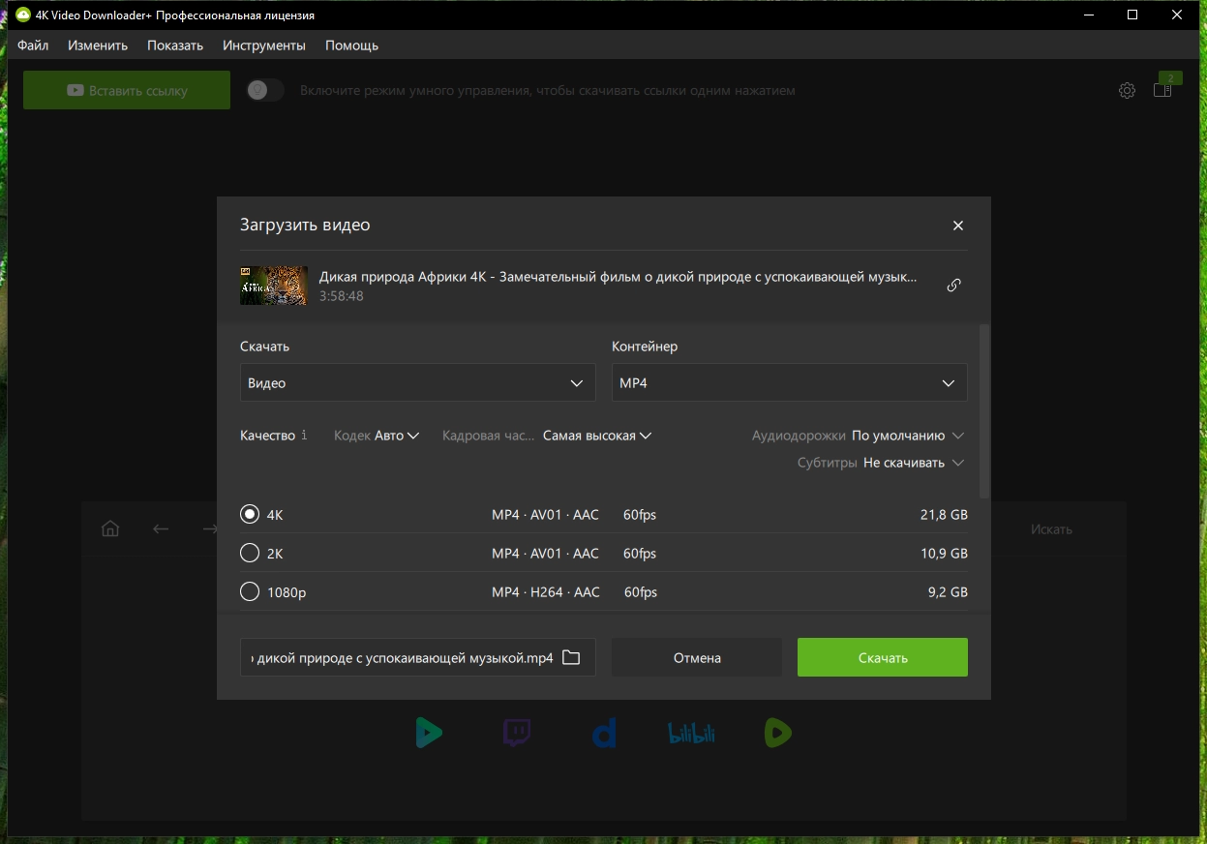This screenshot has width=1207, height=844.
Task: Click the MP4 · H264 · AAC format text
Action: [546, 591]
